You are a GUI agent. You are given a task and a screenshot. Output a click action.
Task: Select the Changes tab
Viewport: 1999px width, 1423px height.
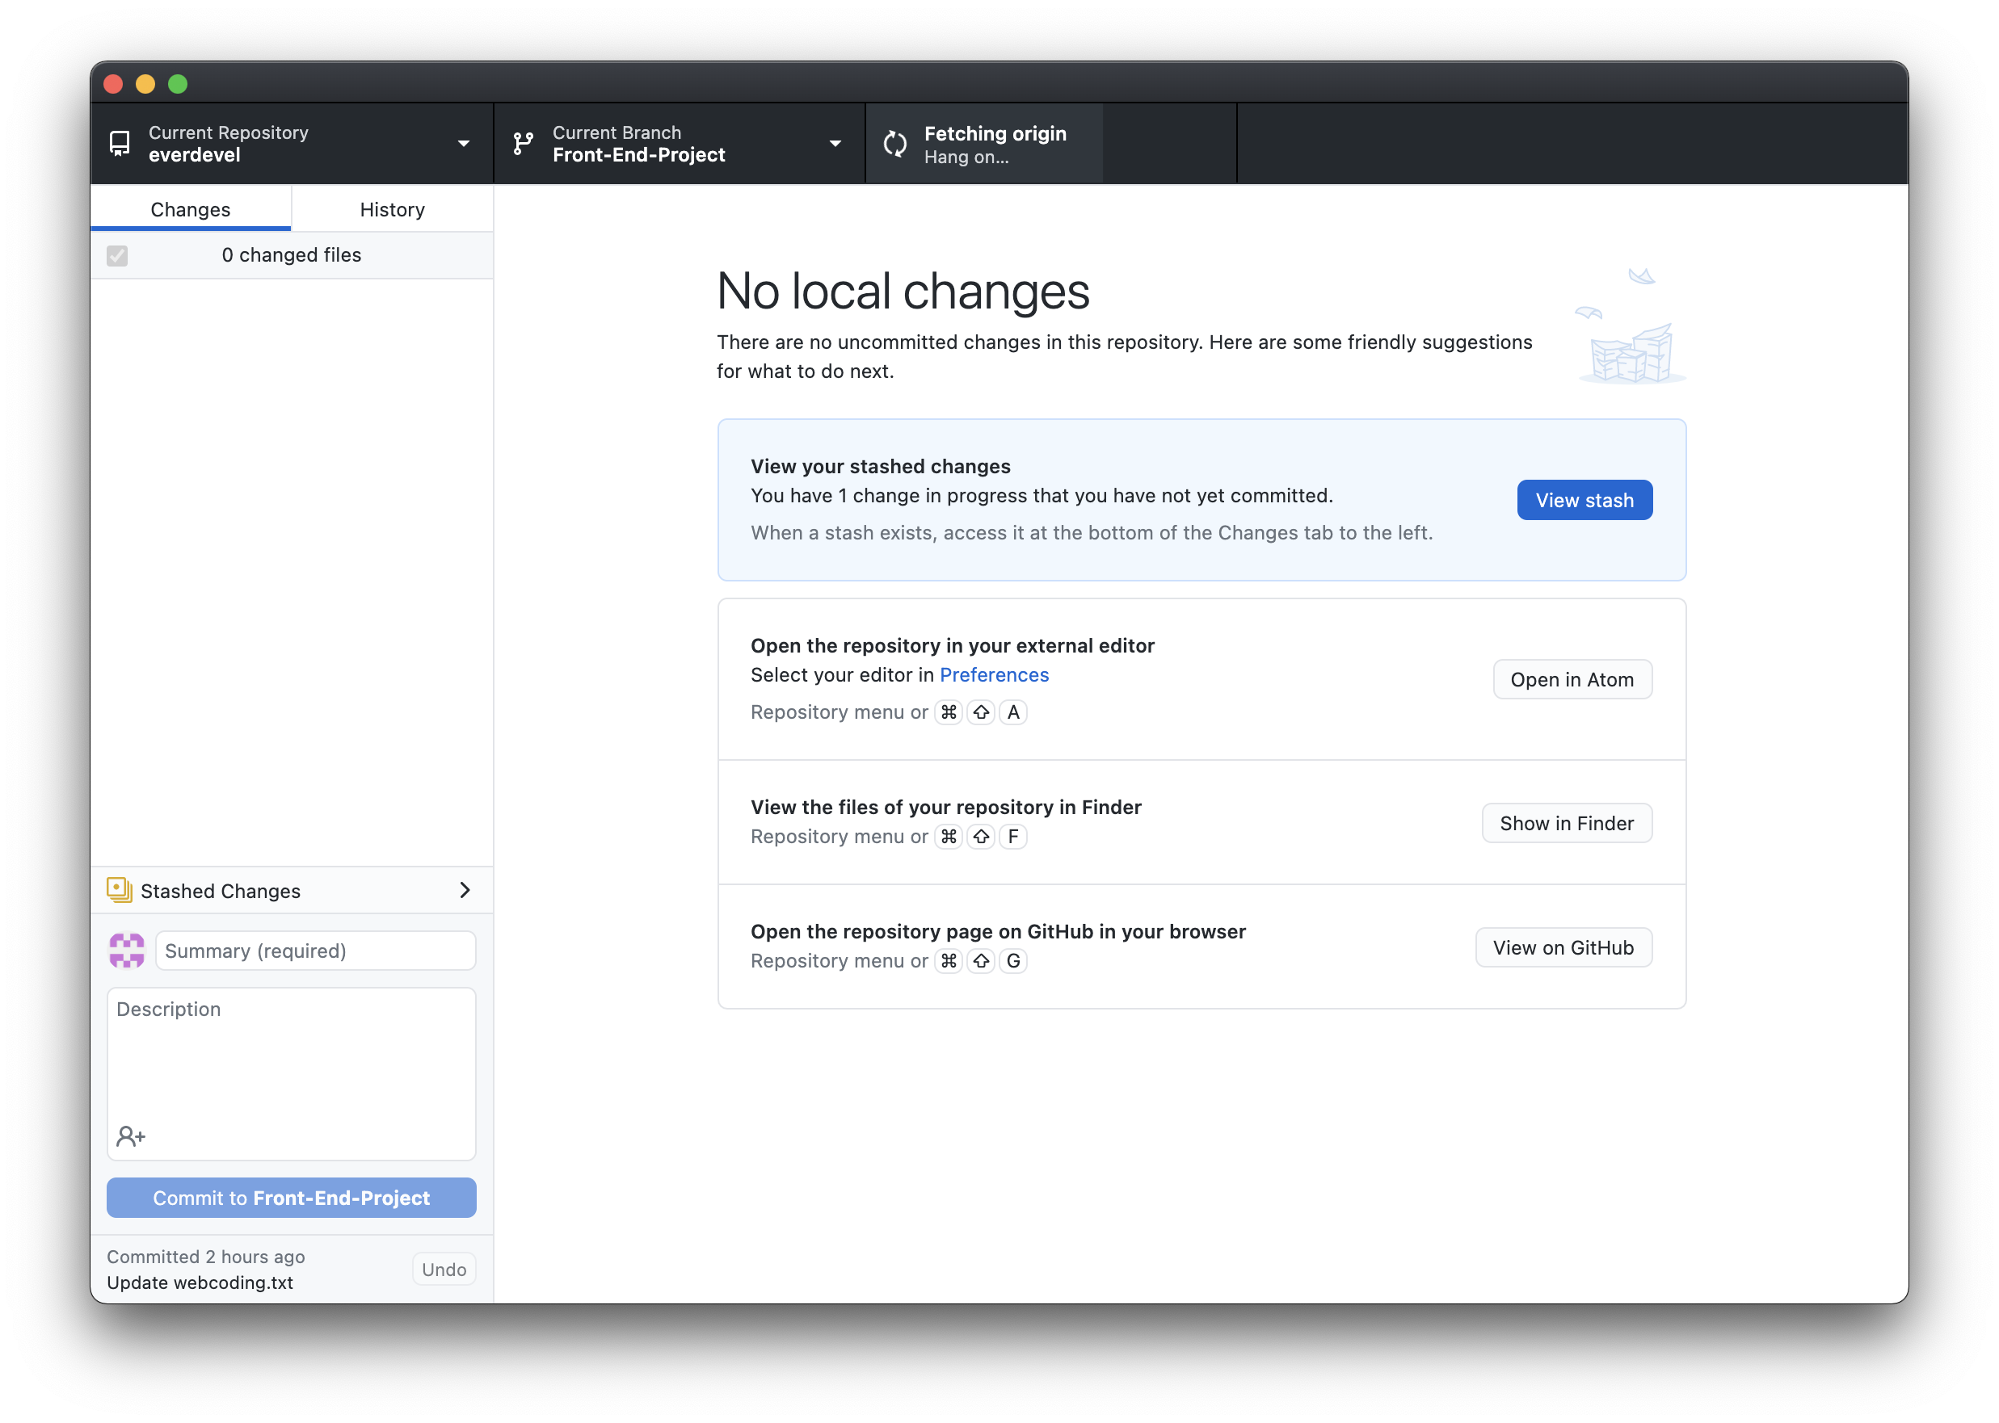[x=191, y=208]
